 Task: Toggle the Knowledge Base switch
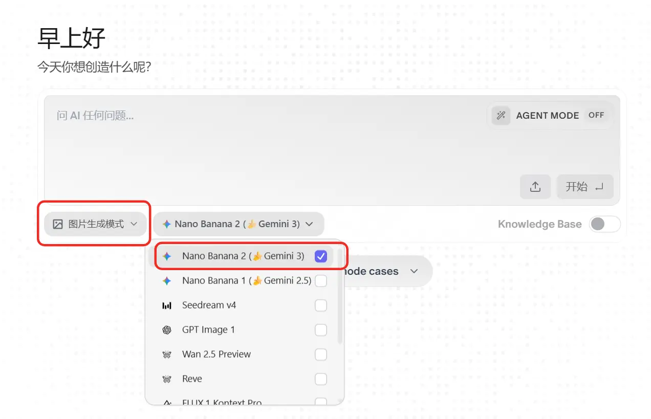[x=604, y=224]
